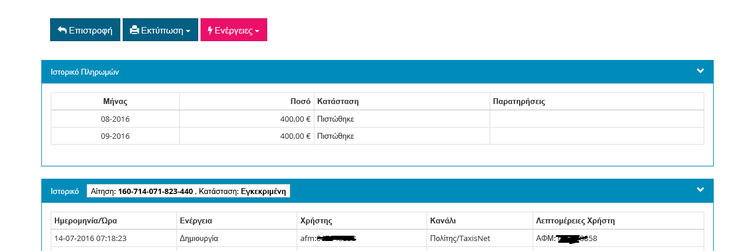The image size is (732, 251).
Task: Select the 09-2016 payment row
Action: click(x=115, y=136)
